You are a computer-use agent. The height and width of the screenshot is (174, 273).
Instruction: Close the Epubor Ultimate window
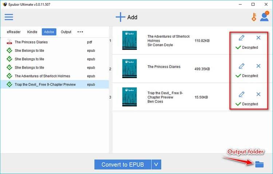point(266,4)
